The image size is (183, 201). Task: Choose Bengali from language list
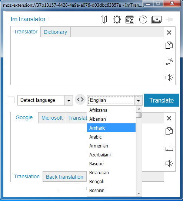(x=111, y=182)
